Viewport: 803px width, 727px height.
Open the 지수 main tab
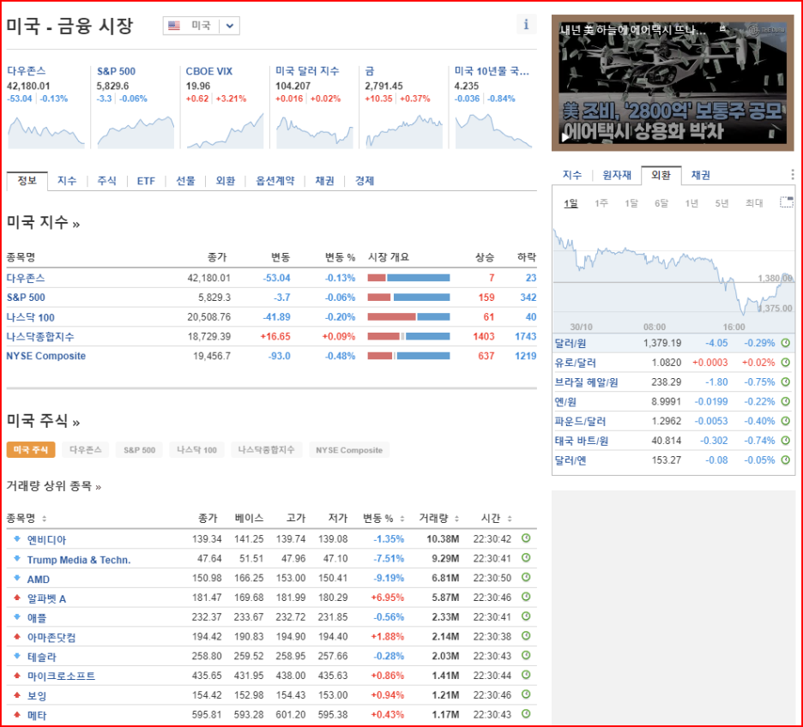[67, 181]
